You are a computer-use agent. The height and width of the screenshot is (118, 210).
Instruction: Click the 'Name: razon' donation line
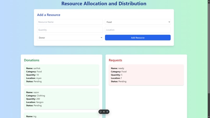click(x=32, y=92)
